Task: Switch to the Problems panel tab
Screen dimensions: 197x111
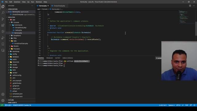Action: tap(50, 58)
